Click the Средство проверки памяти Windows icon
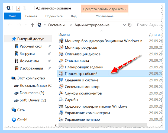This screenshot has height=133, width=168. click(61, 106)
